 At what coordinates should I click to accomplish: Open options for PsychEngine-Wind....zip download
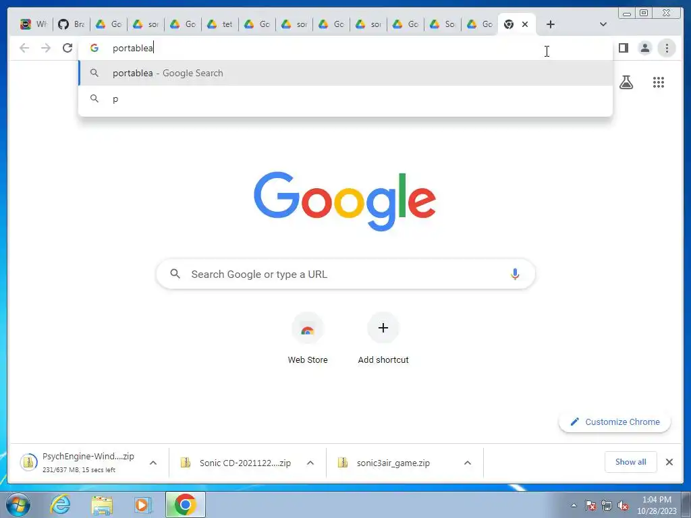coord(153,463)
